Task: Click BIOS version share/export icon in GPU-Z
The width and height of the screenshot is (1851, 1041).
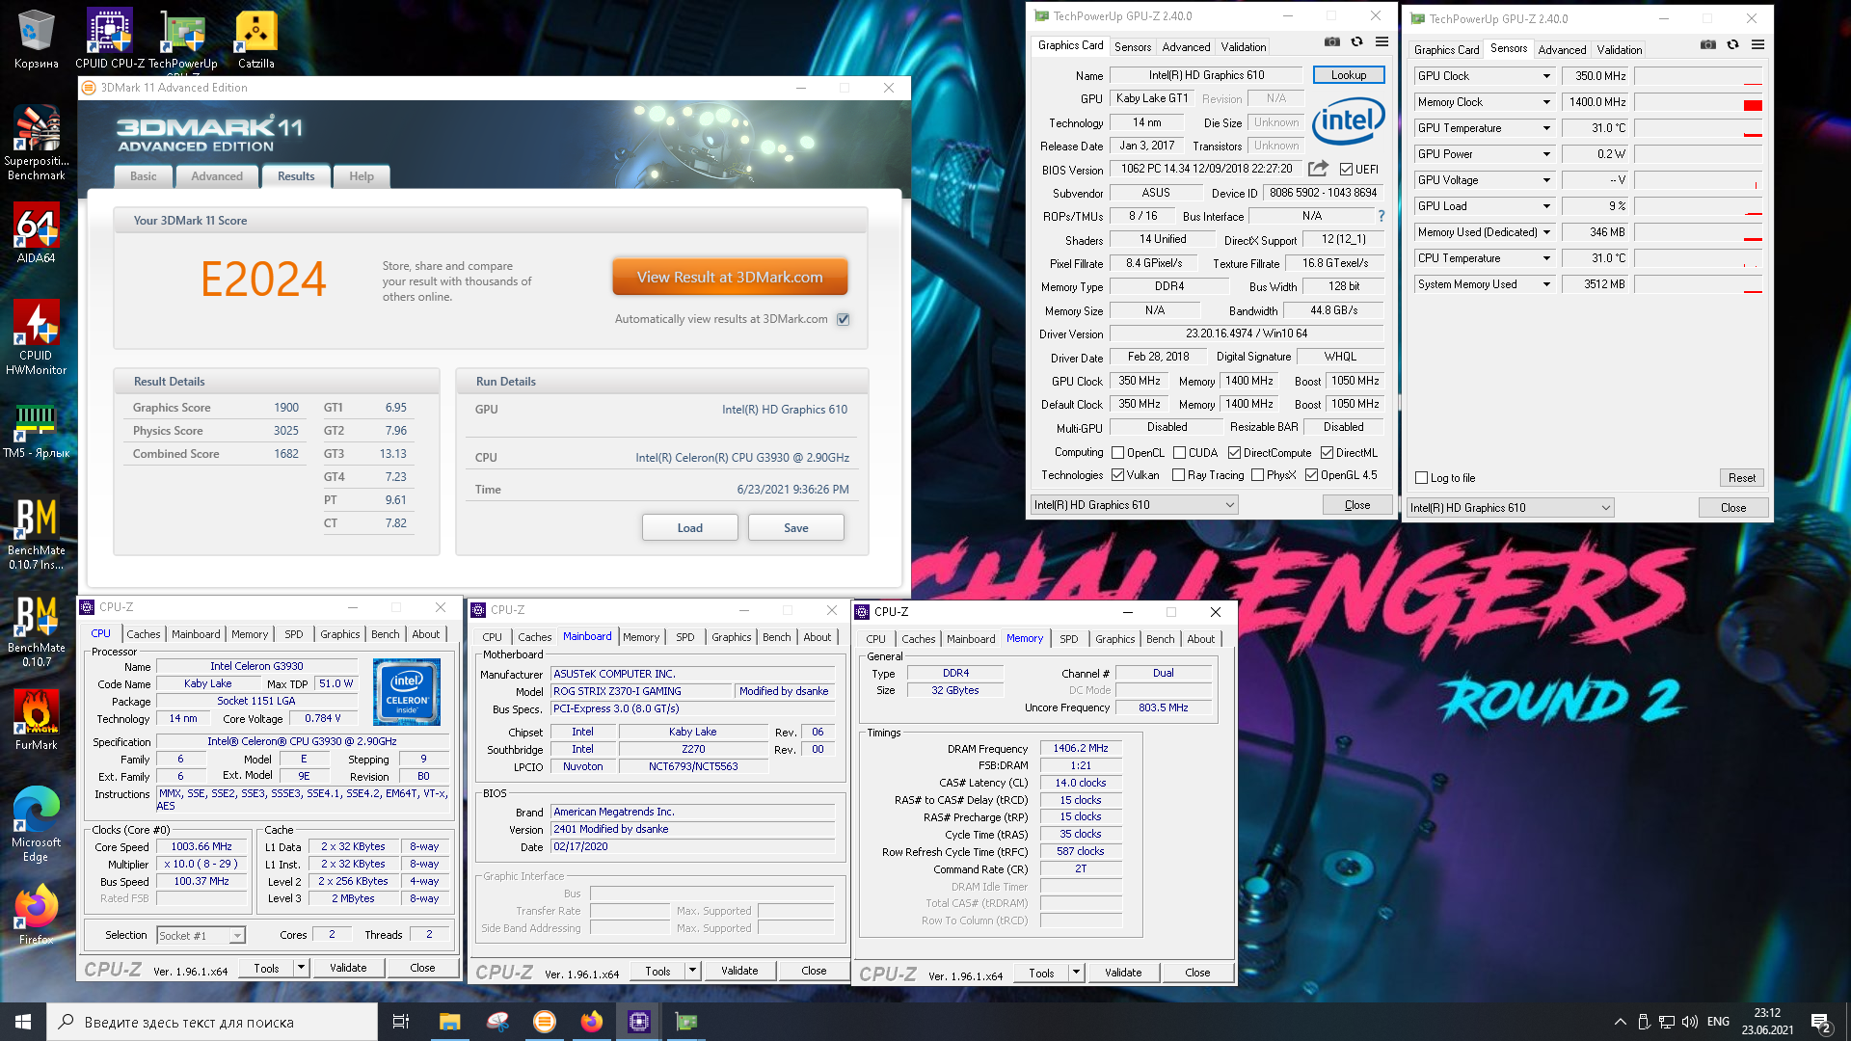Action: 1318,168
